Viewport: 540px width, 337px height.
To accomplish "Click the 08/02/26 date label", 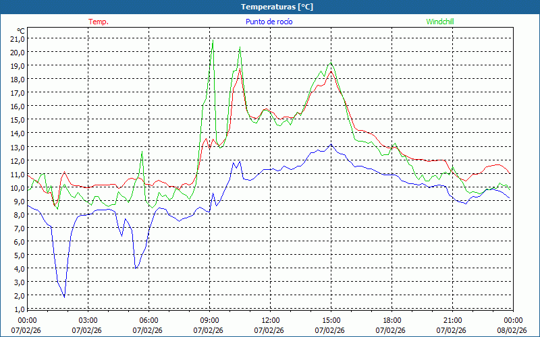I will tap(512, 330).
